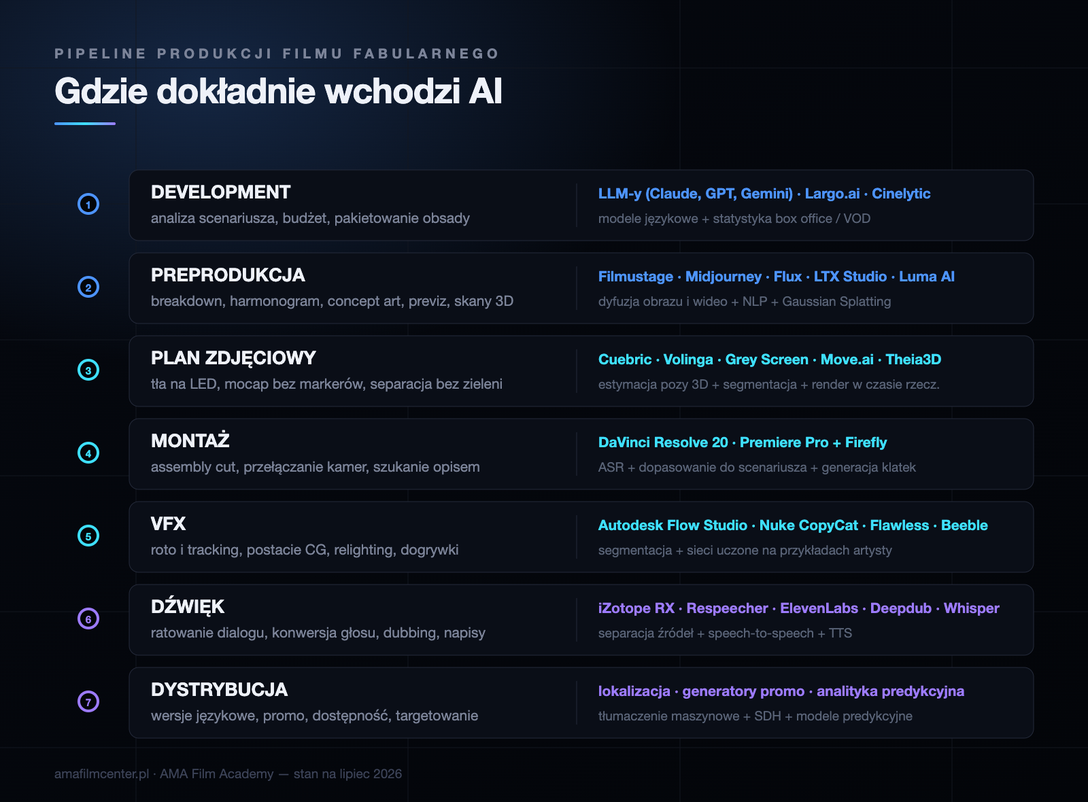Viewport: 1088px width, 802px height.
Task: Click the 'generatory promo' entry
Action: click(x=743, y=691)
